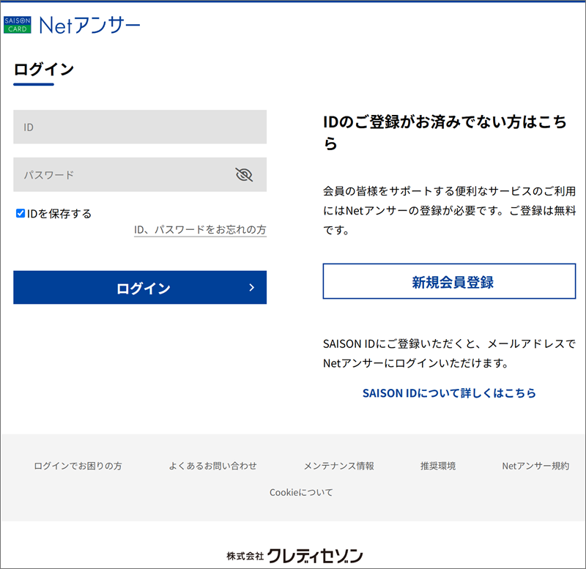
Task: Open ログインでお困りの方 footer link
Action: 78,466
